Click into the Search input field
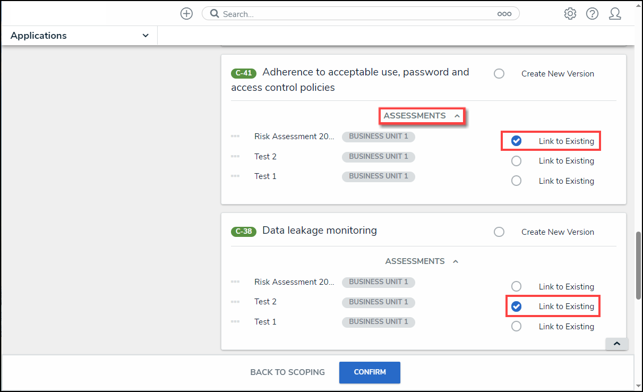Viewport: 643px width, 392px height. click(x=356, y=14)
